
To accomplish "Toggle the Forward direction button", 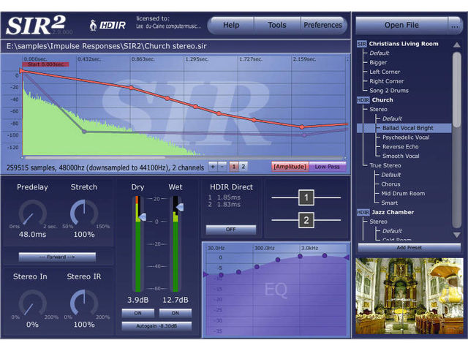I will click(x=57, y=257).
